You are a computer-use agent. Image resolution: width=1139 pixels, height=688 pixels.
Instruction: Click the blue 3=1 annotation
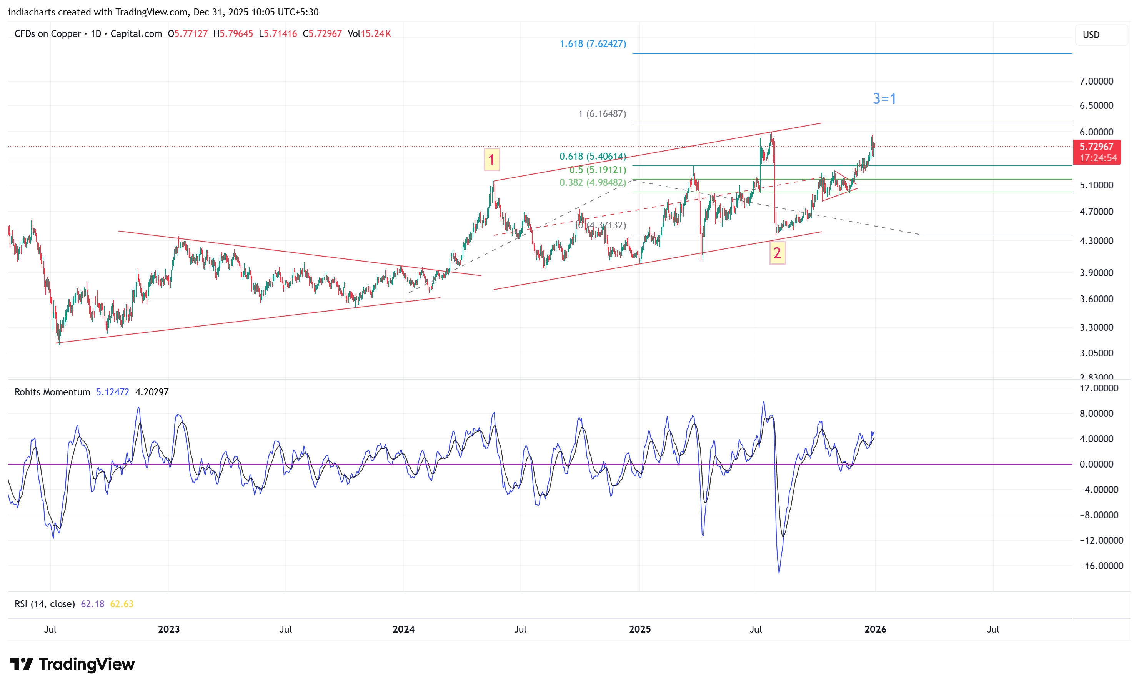tap(884, 98)
